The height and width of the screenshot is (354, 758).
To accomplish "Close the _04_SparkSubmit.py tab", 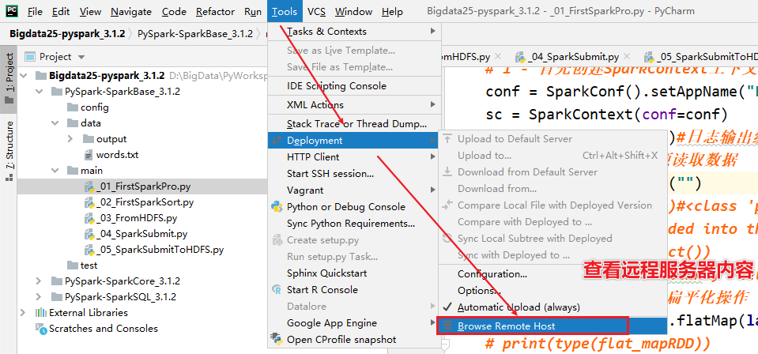I will pyautogui.click(x=628, y=57).
